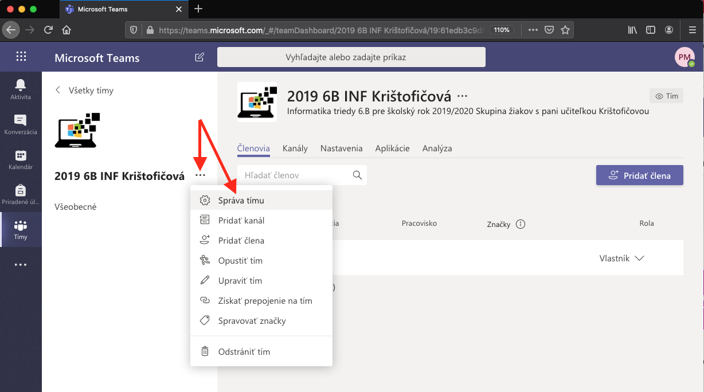The image size is (704, 392).
Task: Expand the Vlastník role dropdown
Action: [621, 258]
